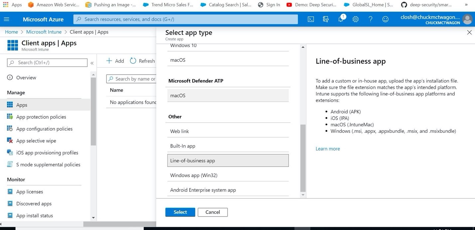The height and width of the screenshot is (230, 475).
Task: Click the Discovered apps icon
Action: [x=10, y=203]
